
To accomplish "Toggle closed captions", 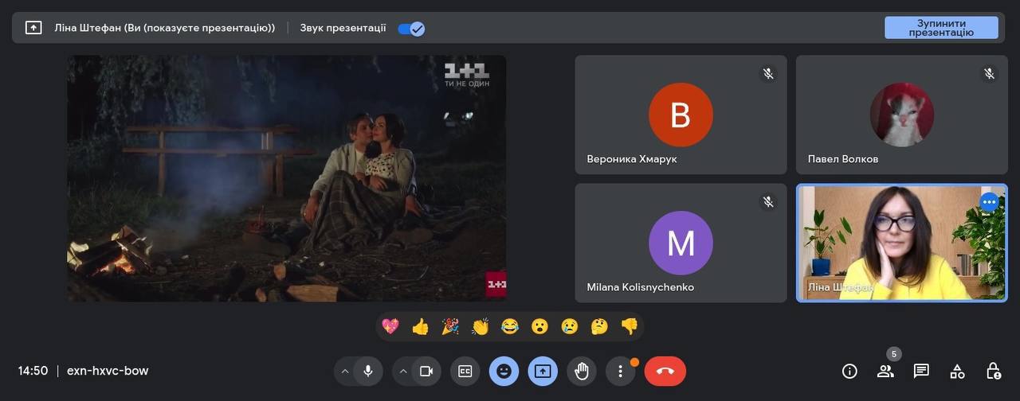I will (465, 371).
